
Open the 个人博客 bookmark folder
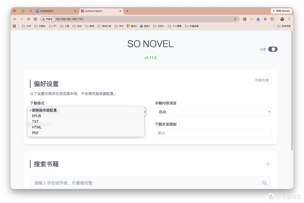(175, 26)
